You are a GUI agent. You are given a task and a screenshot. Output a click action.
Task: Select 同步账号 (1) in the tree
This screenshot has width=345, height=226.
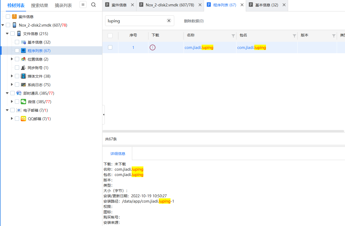coord(38,68)
